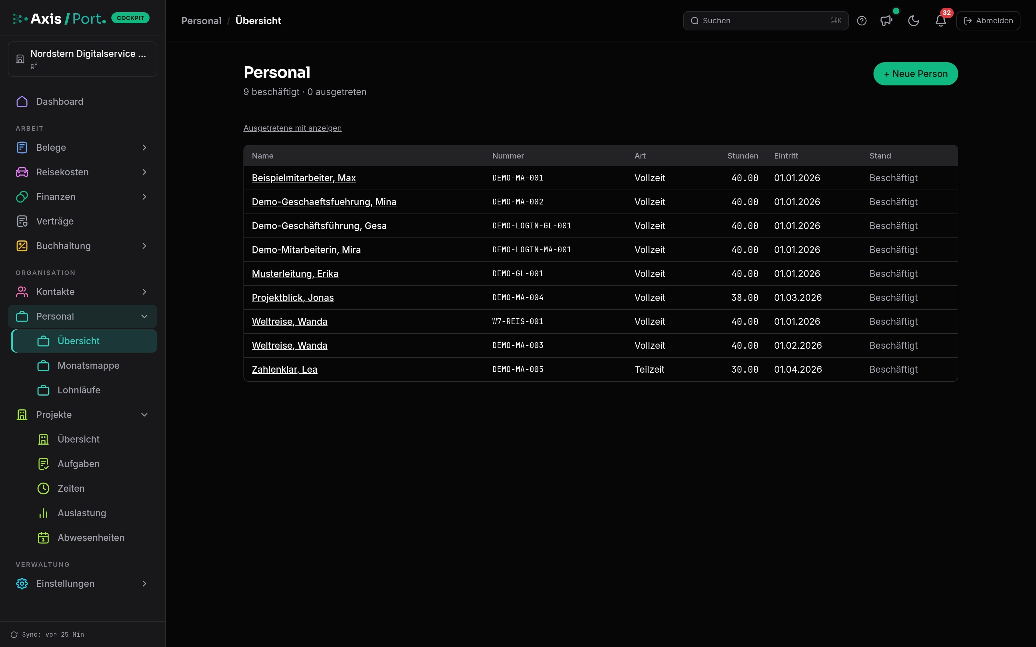Open Projekte Übersicht submenu item
Screen dimensions: 1036x647
[x=84, y=439]
